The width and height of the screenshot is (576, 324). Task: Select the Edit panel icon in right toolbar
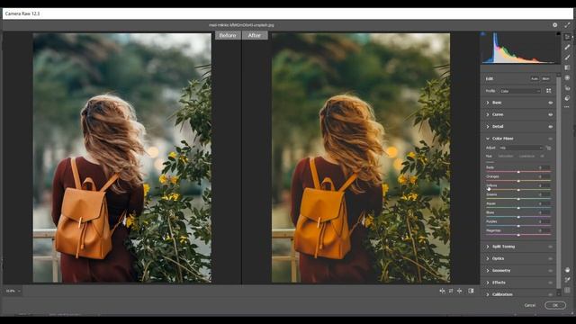567,37
